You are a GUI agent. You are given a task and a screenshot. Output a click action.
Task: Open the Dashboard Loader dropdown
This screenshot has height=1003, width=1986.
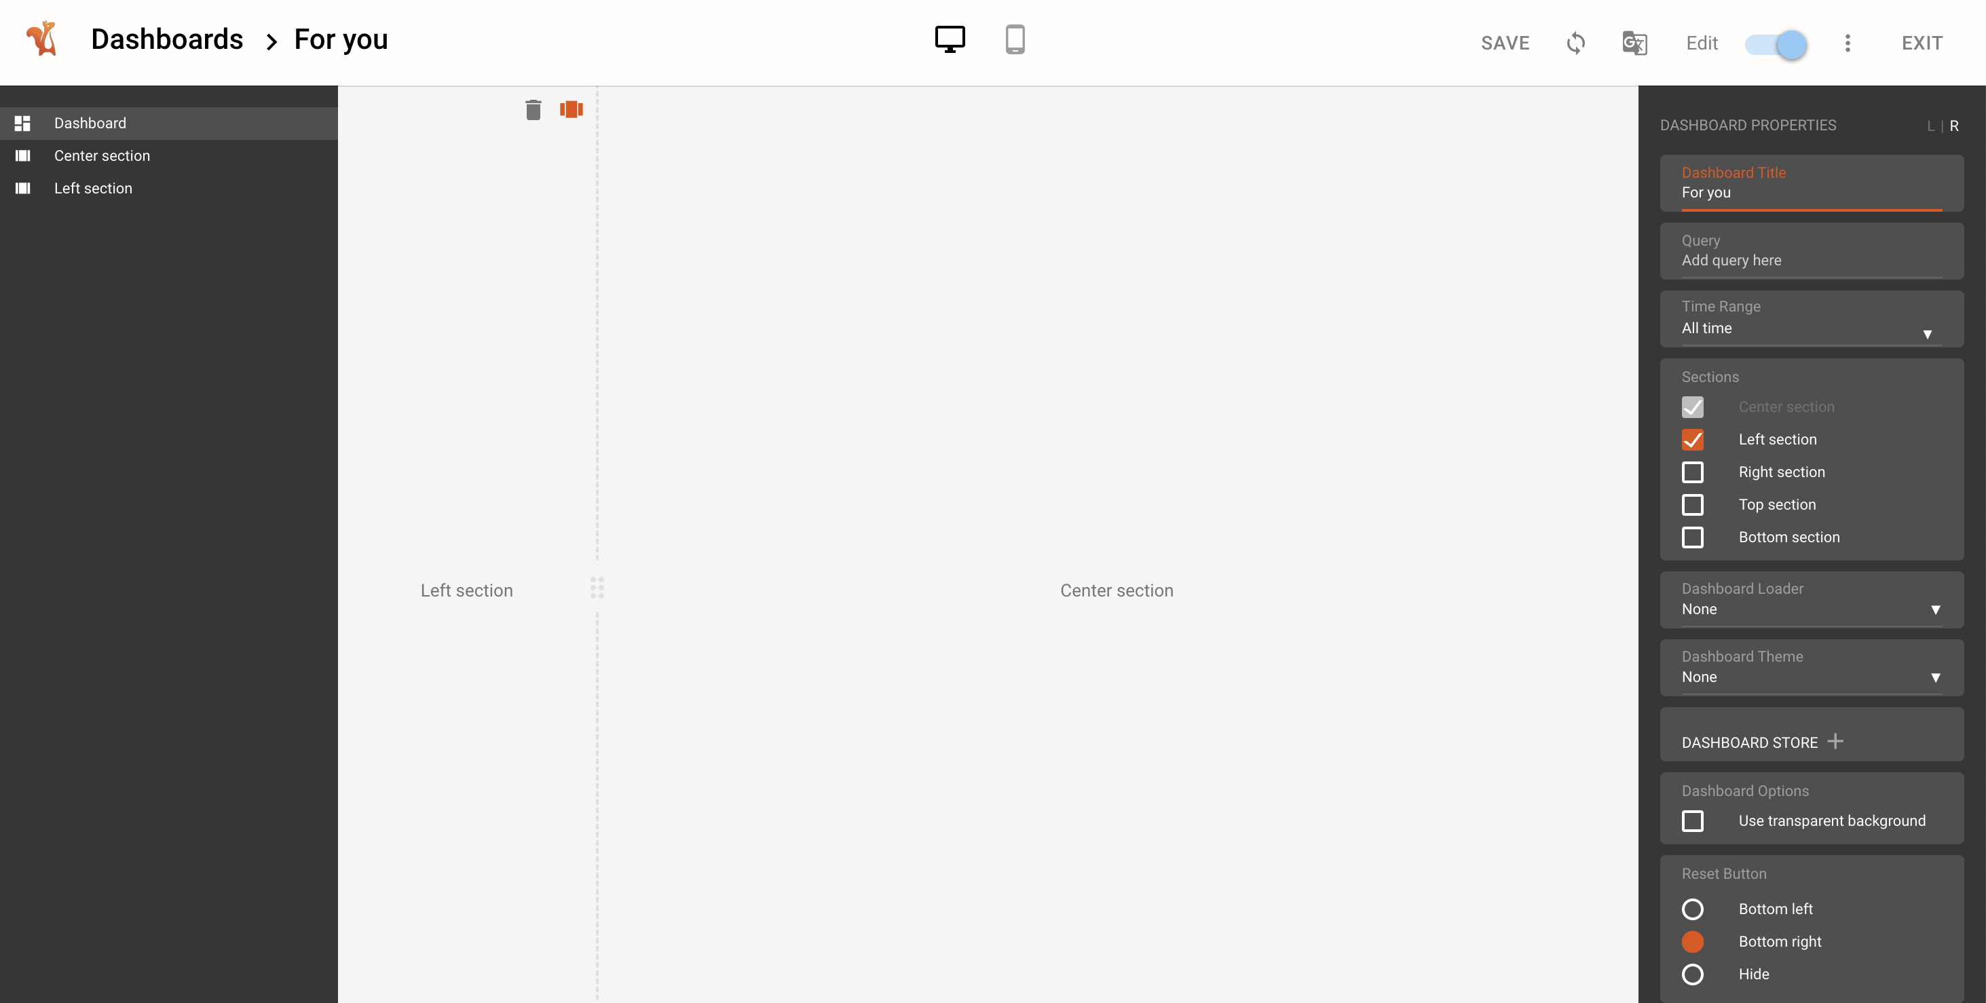(1810, 609)
